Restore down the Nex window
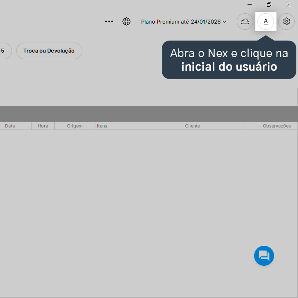The image size is (298, 298). [x=269, y=5]
